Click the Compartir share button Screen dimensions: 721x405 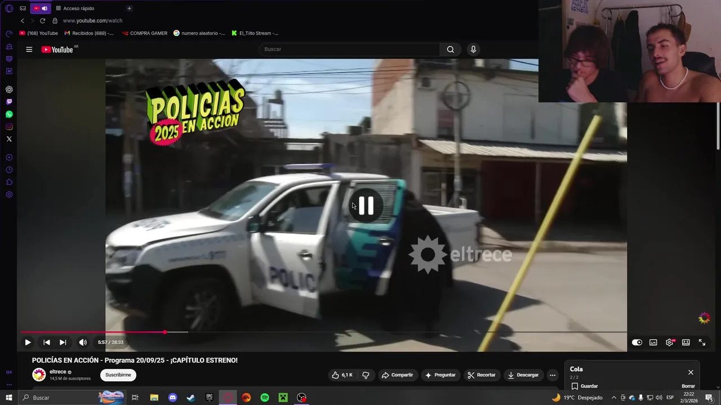click(397, 375)
